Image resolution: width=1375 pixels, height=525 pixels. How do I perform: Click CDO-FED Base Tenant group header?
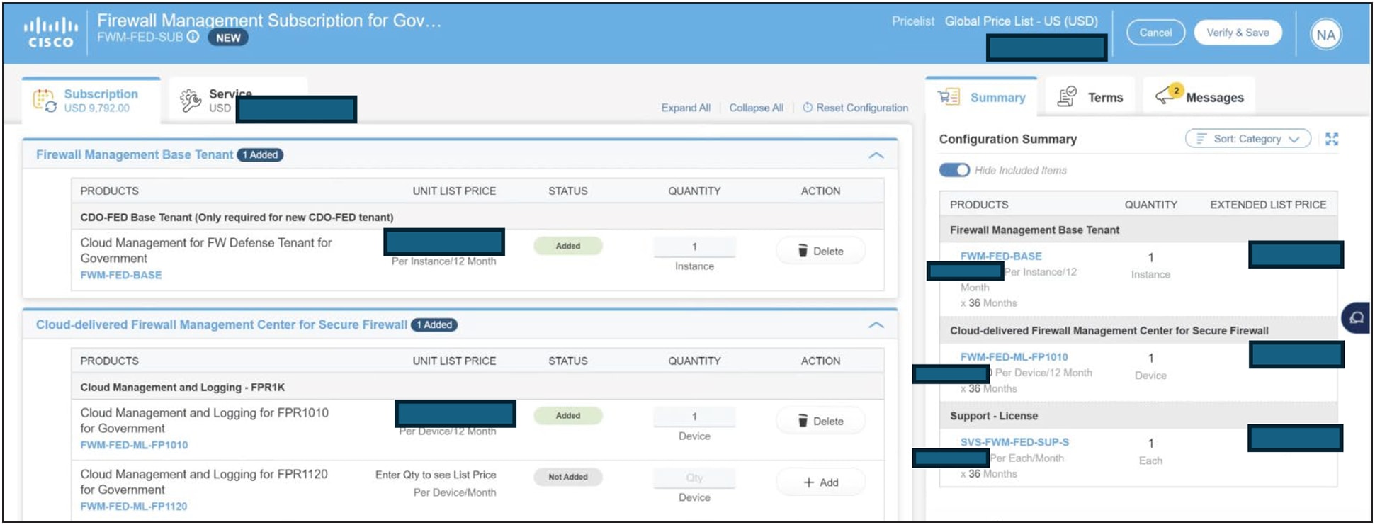coord(237,218)
